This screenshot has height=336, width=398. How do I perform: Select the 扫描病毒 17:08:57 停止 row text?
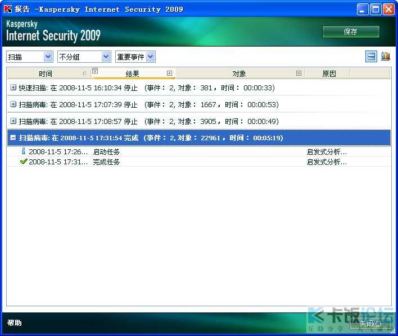pyautogui.click(x=149, y=121)
